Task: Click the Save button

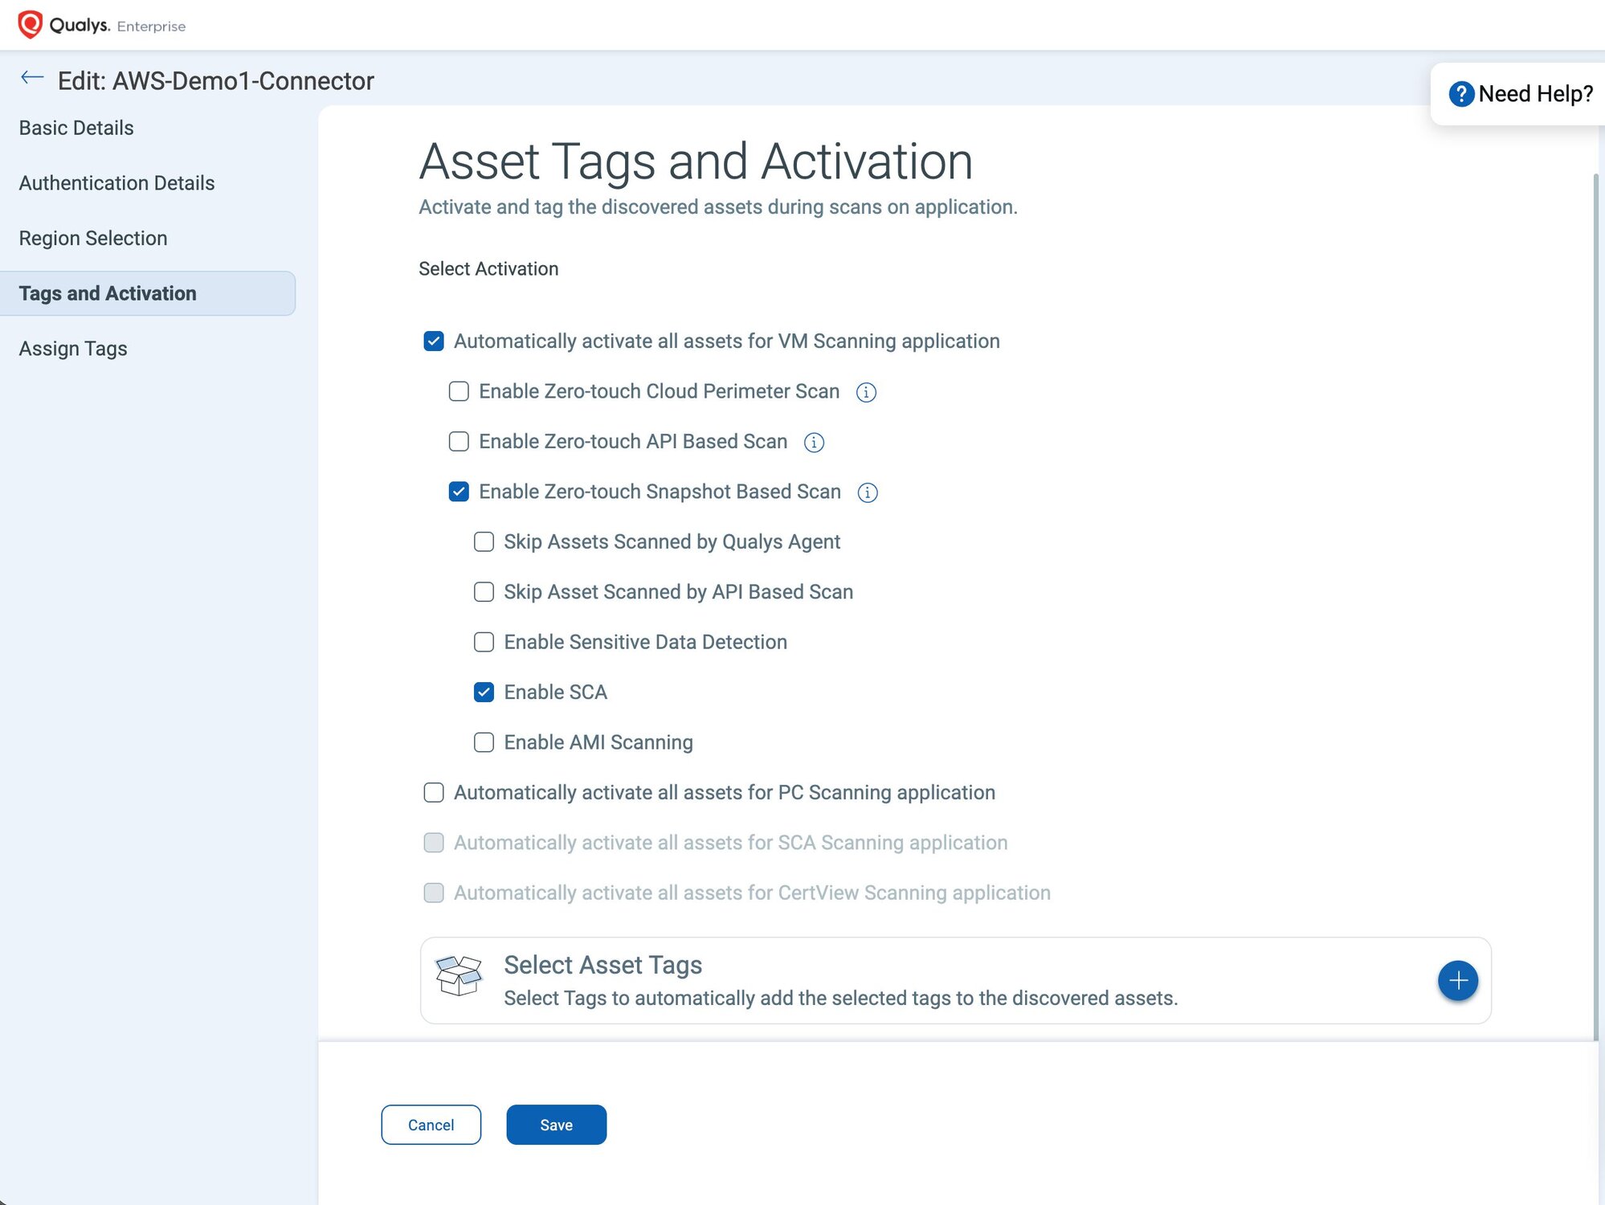Action: point(557,1125)
